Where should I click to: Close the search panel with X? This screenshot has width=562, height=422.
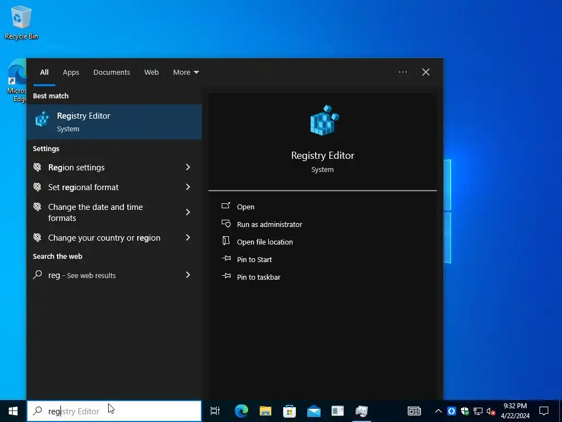[x=425, y=72]
